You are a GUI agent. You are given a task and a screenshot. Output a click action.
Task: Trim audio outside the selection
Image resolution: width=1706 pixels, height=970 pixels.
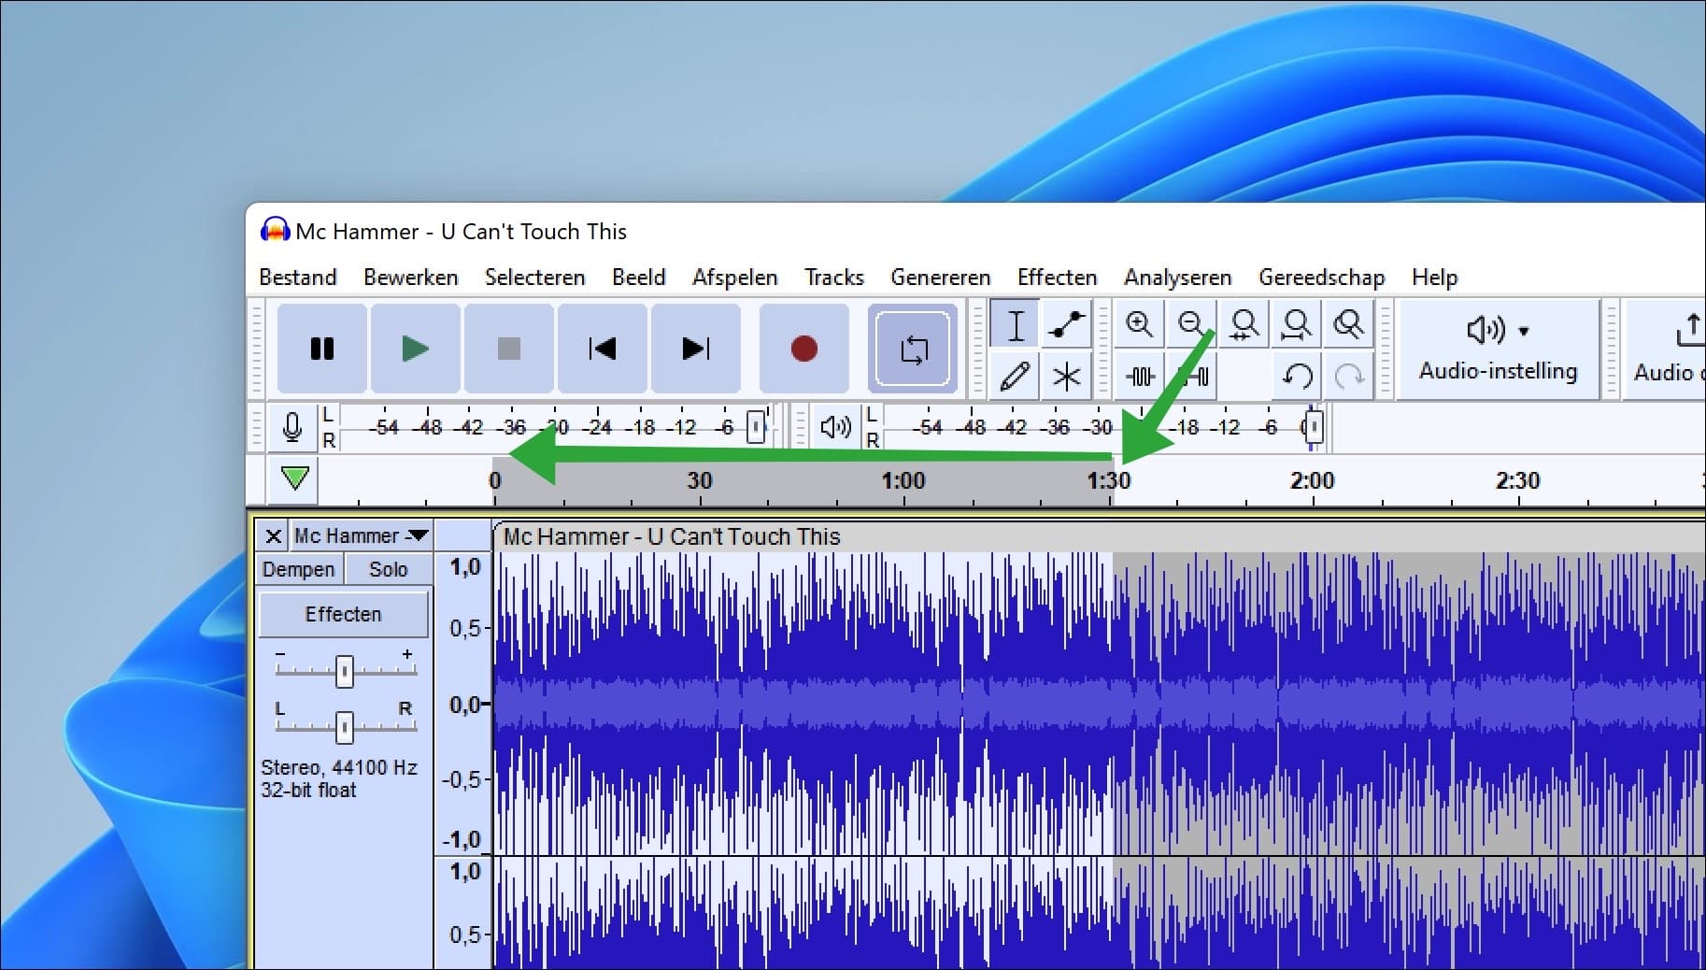(1140, 376)
